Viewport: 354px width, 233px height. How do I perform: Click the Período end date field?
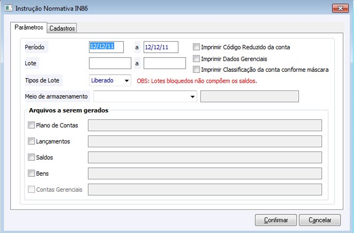coord(161,47)
